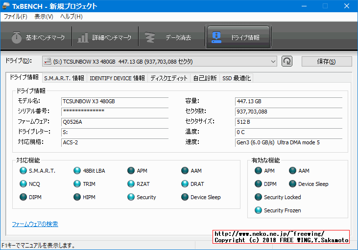Click the 温度 field 0 C
The image size is (358, 250).
click(288, 132)
